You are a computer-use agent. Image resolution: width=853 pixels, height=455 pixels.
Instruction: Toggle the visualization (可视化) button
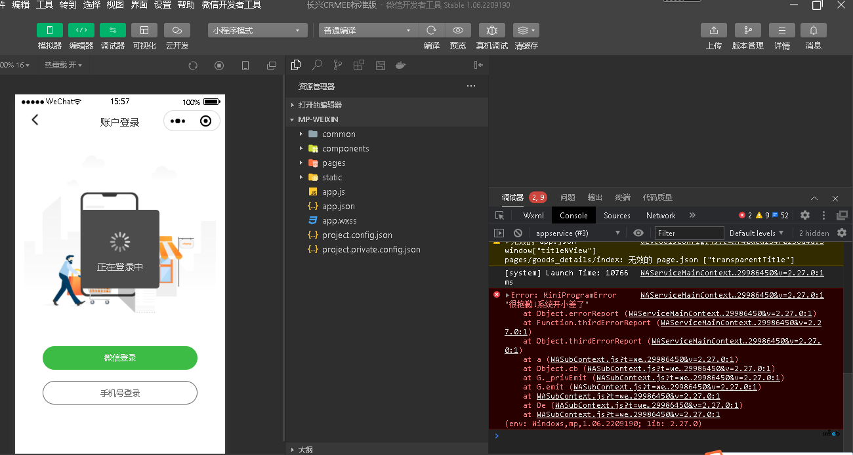(144, 30)
